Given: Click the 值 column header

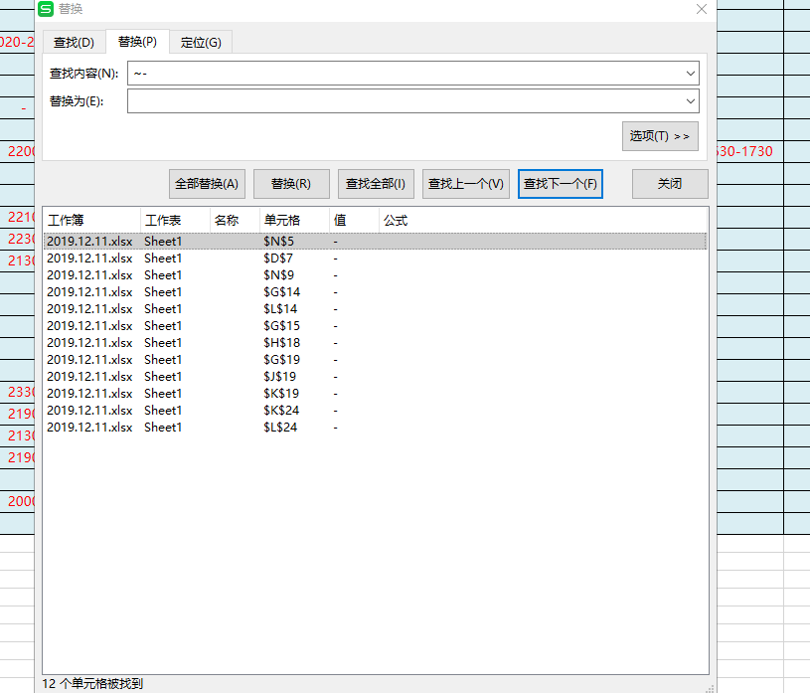Looking at the screenshot, I should [355, 221].
